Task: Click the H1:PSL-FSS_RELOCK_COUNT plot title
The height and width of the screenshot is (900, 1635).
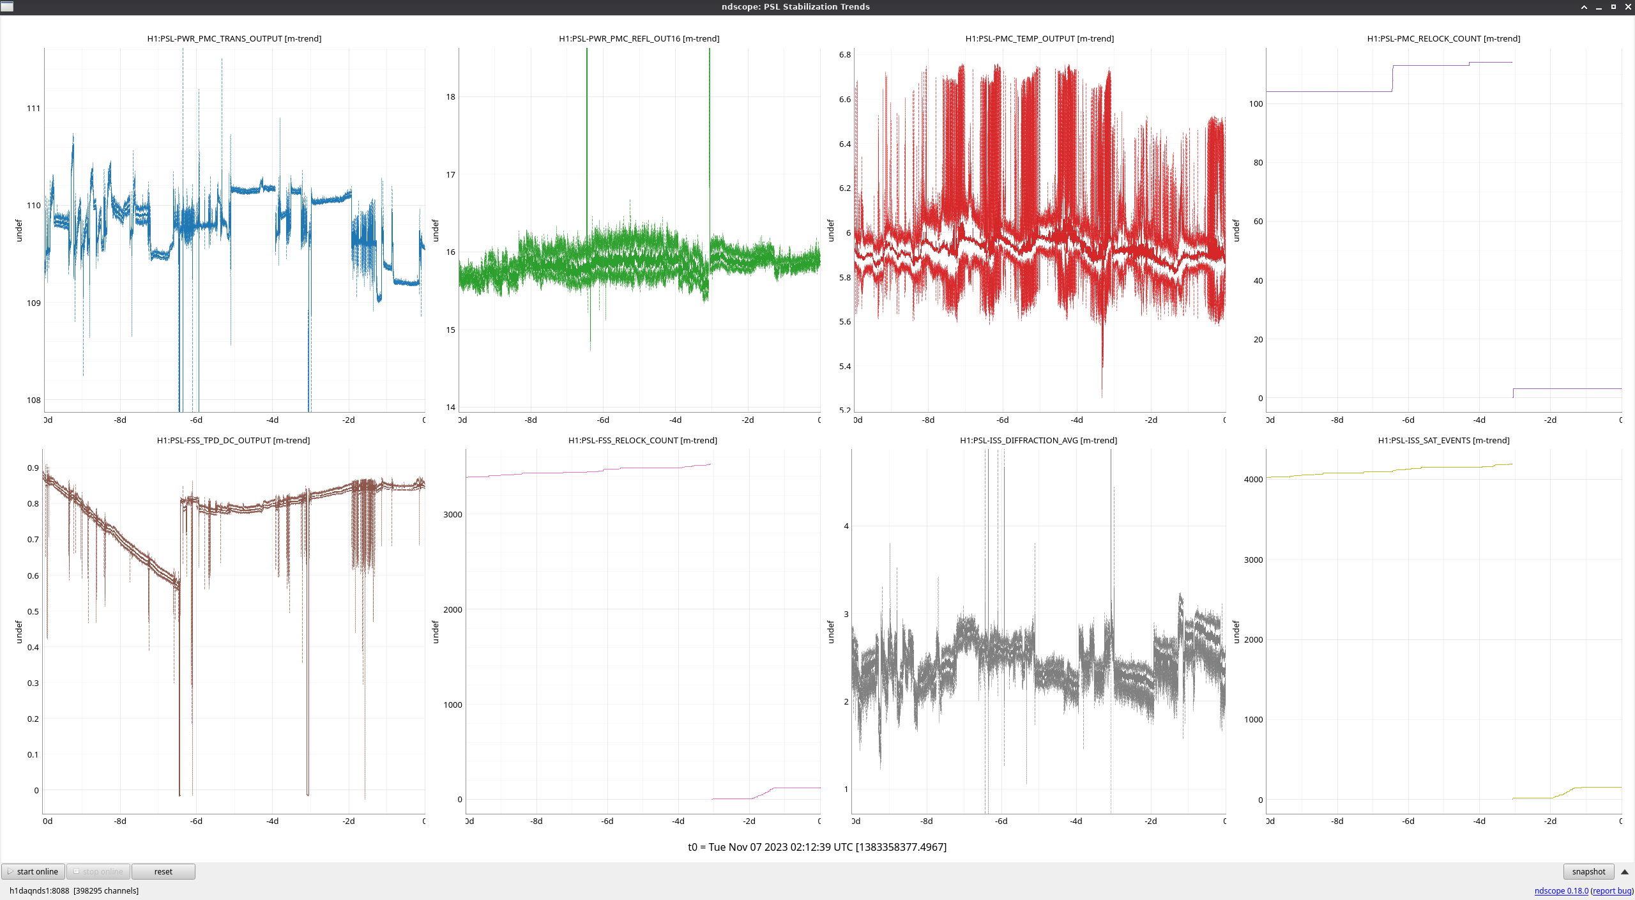Action: (642, 440)
